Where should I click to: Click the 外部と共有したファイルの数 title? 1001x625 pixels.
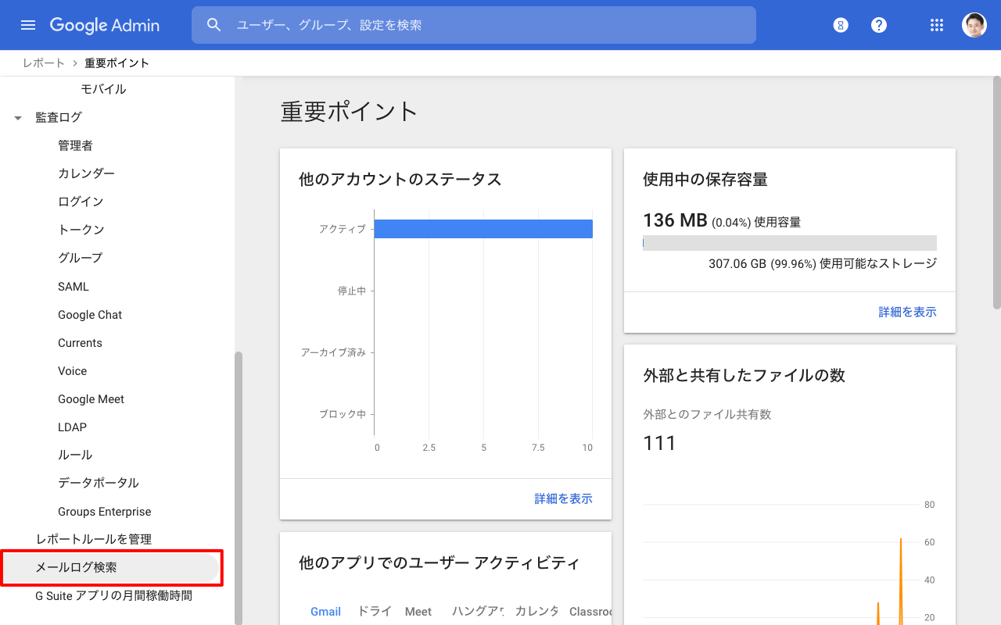pos(744,375)
